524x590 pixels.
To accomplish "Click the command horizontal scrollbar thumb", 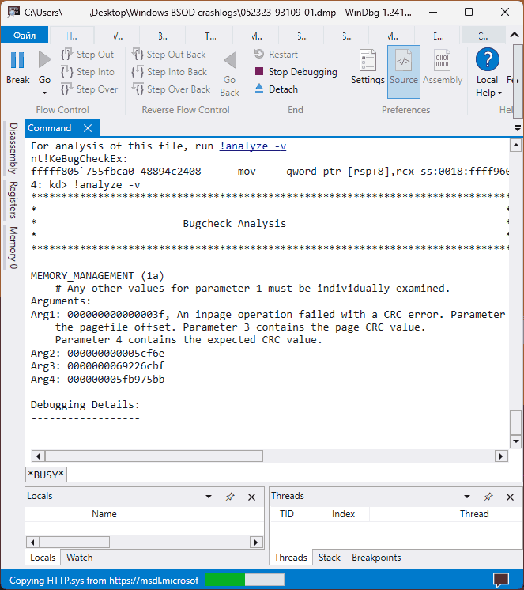I will pos(154,456).
